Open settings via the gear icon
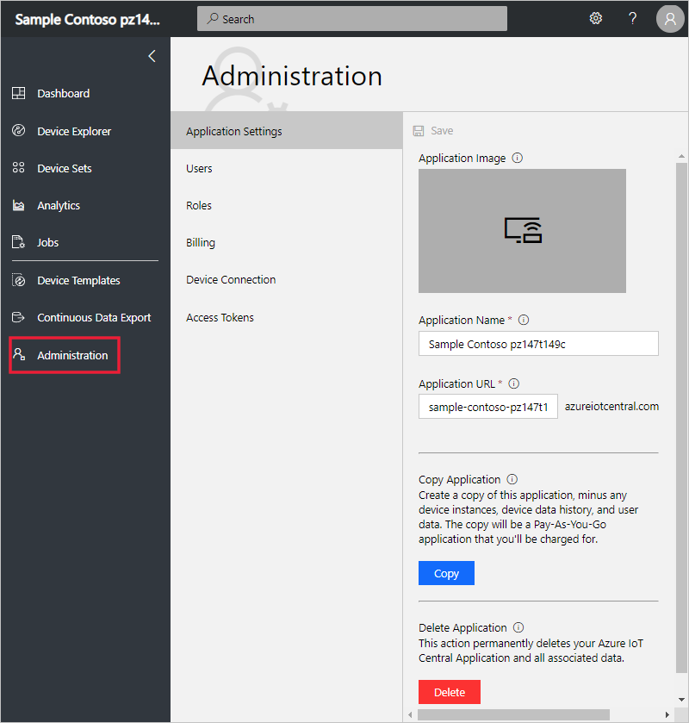Viewport: 689px width, 723px height. pyautogui.click(x=595, y=18)
